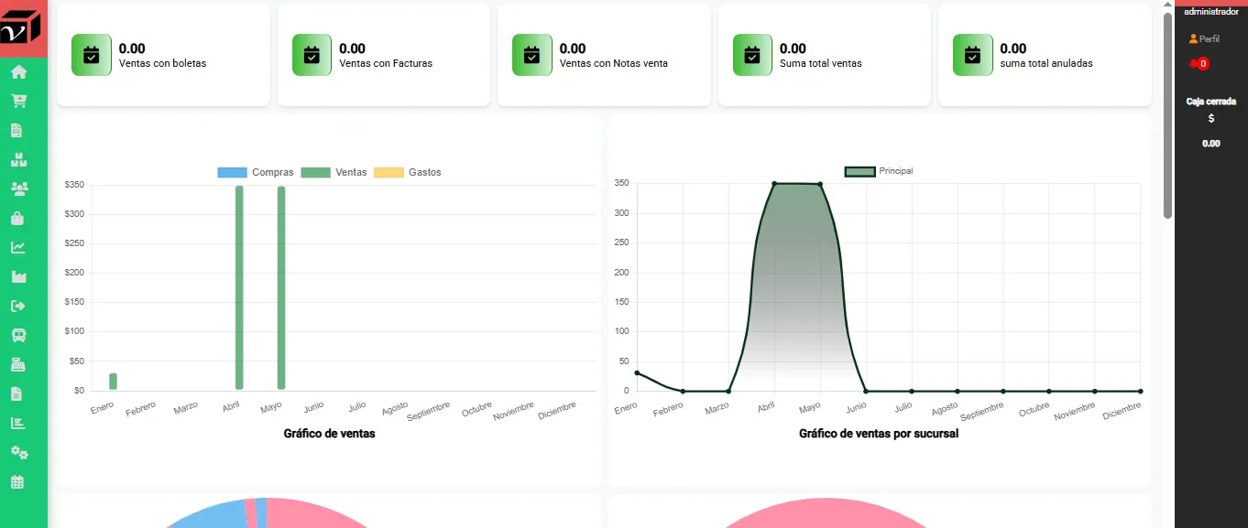
Task: Click the exit arrow icon in the sidebar
Action: coord(18,307)
